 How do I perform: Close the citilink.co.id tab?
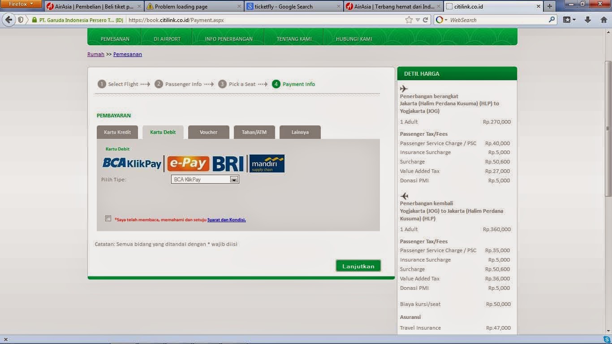tap(539, 7)
